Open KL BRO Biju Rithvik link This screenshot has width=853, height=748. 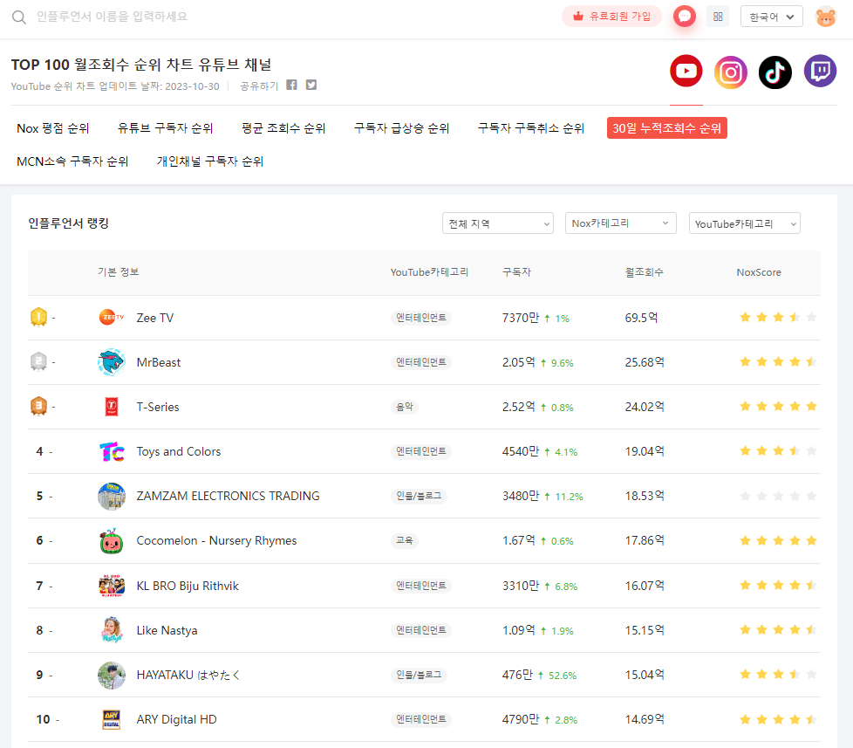[x=188, y=587]
